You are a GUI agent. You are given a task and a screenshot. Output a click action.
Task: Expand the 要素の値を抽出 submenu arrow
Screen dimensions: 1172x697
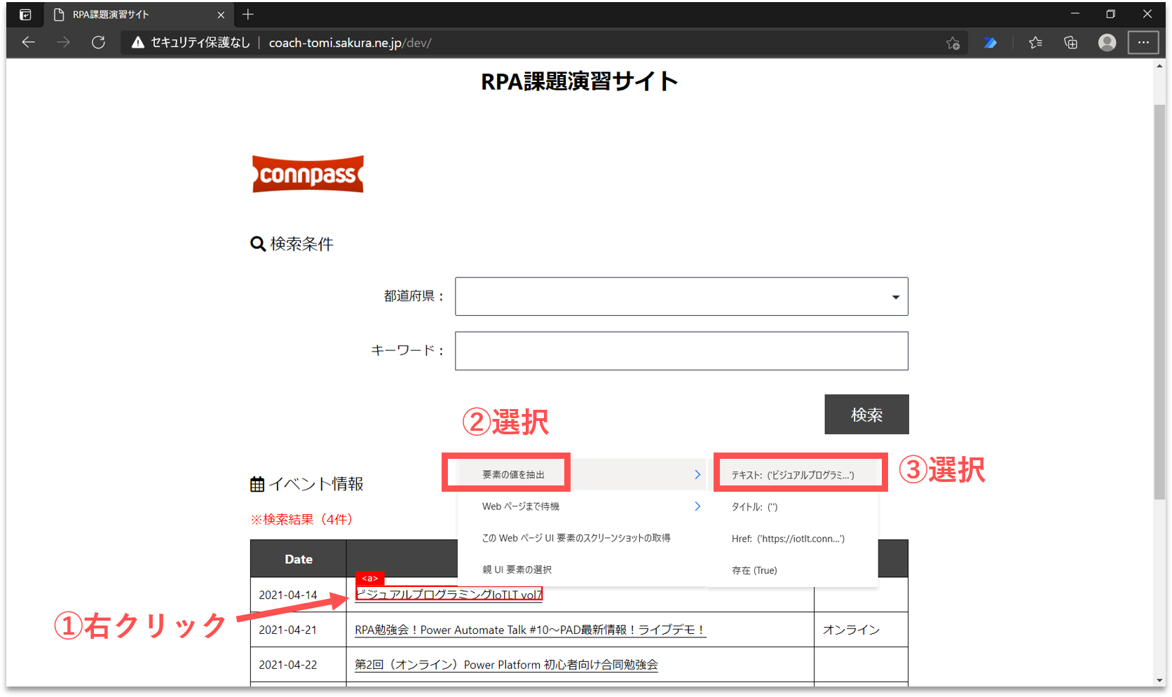coord(697,474)
